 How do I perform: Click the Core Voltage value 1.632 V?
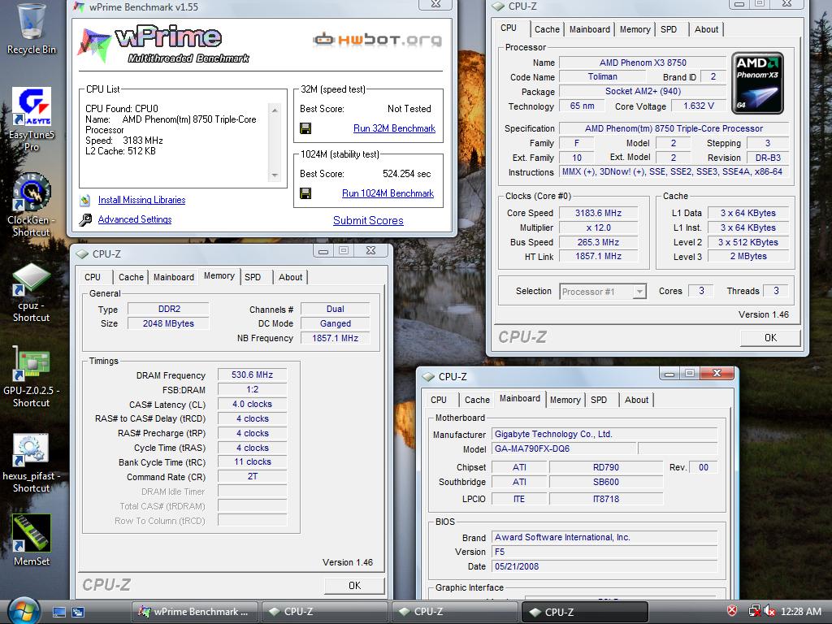tap(698, 106)
